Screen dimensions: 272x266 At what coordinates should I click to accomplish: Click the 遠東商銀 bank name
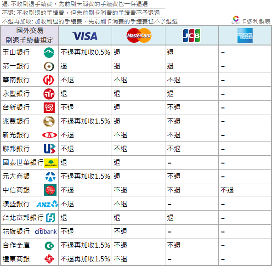(x=16, y=259)
